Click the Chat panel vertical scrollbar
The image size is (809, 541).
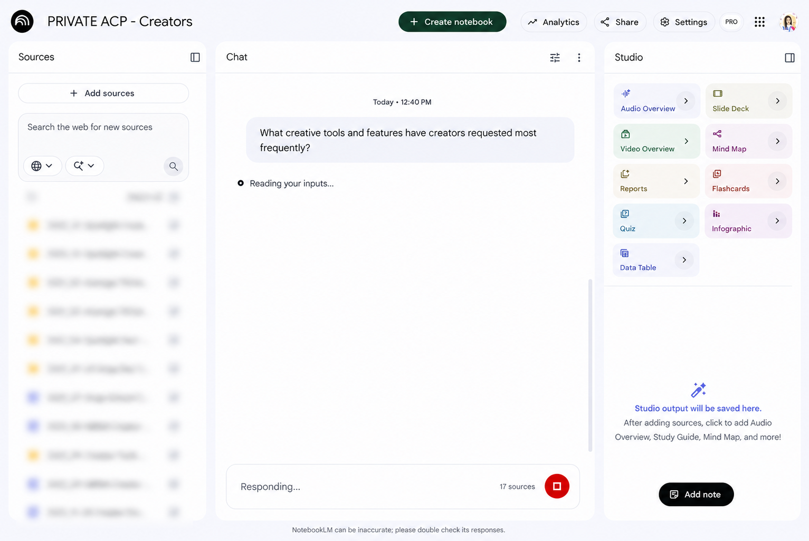coord(590,365)
